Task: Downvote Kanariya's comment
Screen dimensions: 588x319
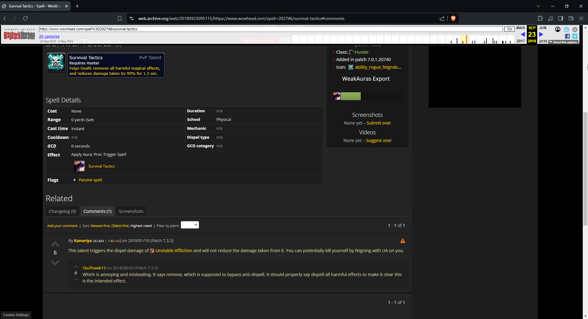Action: 55,263
